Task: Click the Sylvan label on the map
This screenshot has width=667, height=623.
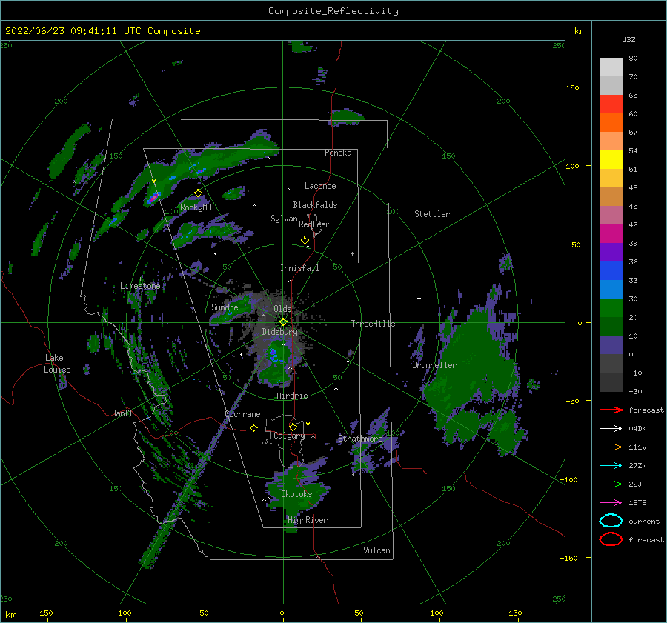Action: 284,219
